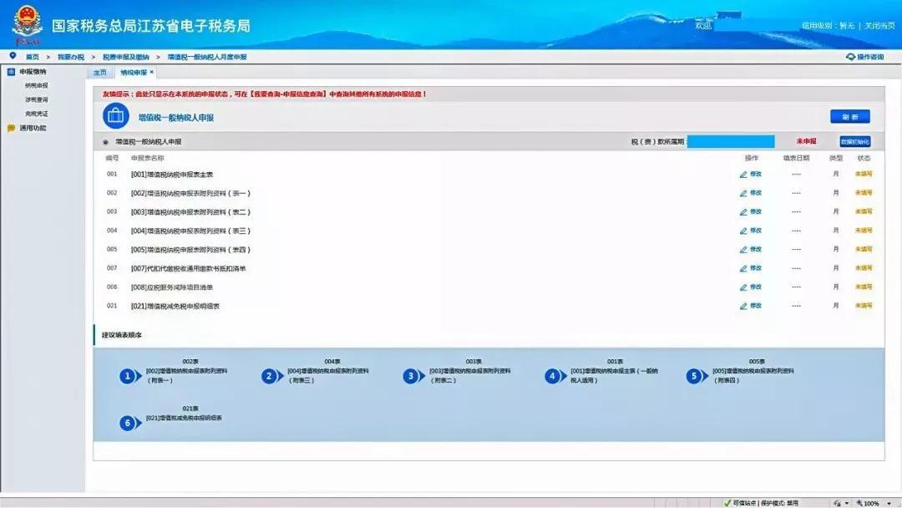902x508 pixels.
Task: Go to 首页 breadcrumb link
Action: click(33, 57)
